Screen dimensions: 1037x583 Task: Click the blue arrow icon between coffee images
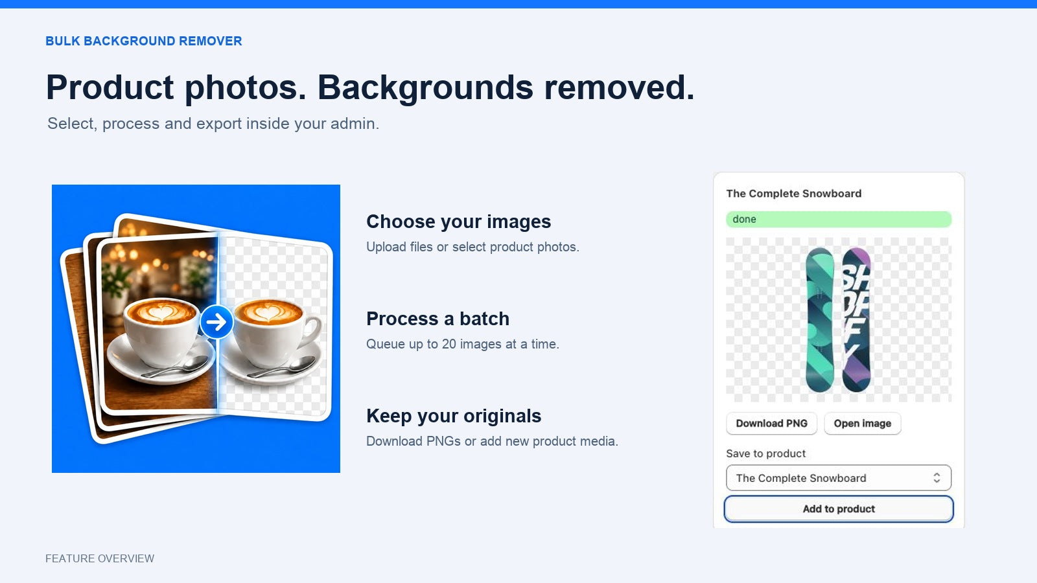(216, 322)
